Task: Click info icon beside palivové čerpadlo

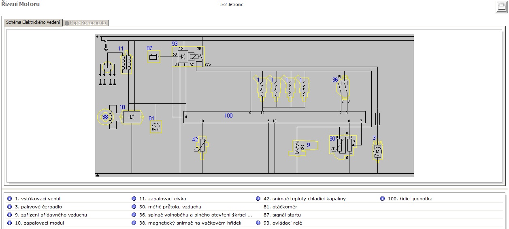Action: click(x=9, y=207)
